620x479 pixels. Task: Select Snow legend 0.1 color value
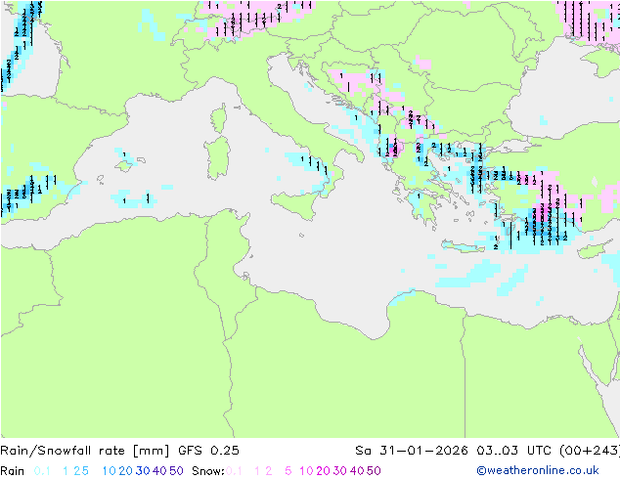[234, 471]
